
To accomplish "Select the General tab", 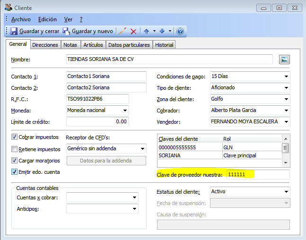I will [18, 44].
